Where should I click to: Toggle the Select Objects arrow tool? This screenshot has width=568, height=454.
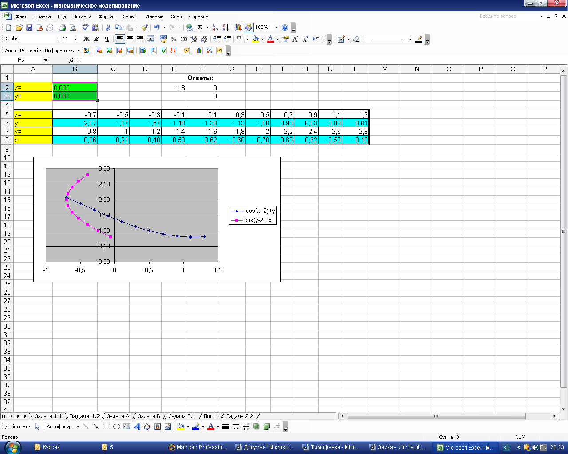[38, 427]
